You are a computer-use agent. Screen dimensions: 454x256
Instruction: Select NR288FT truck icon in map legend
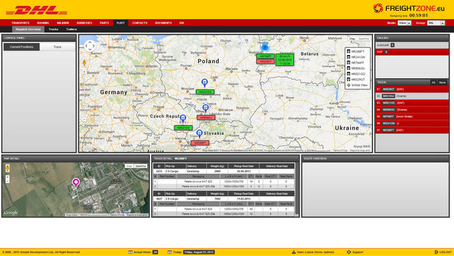tap(349, 51)
